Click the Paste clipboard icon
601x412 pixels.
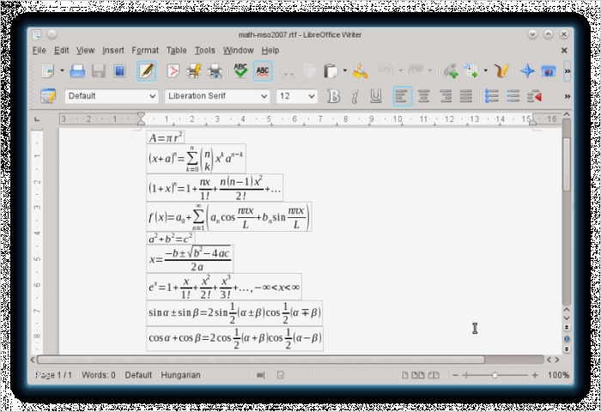tap(331, 71)
